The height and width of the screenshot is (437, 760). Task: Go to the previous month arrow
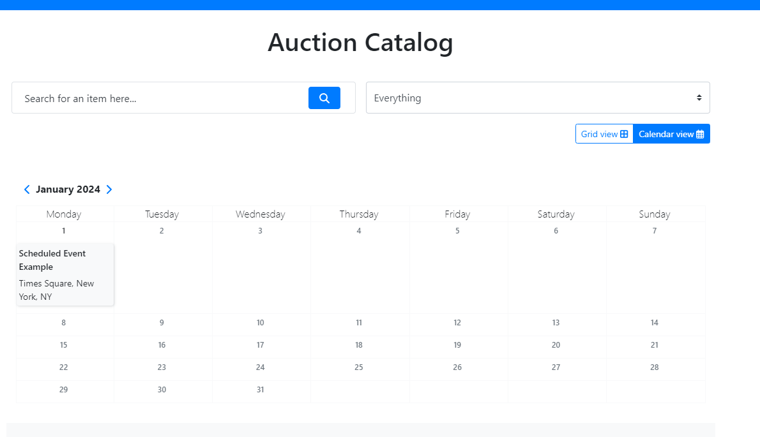[27, 189]
